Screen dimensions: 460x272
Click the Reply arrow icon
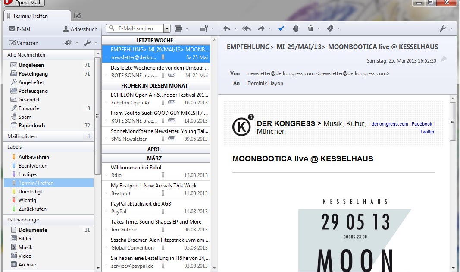click(x=226, y=28)
